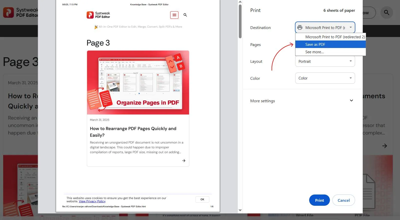Open How to Rearrange PDF Pages article title
The width and height of the screenshot is (400, 220).
133,132
